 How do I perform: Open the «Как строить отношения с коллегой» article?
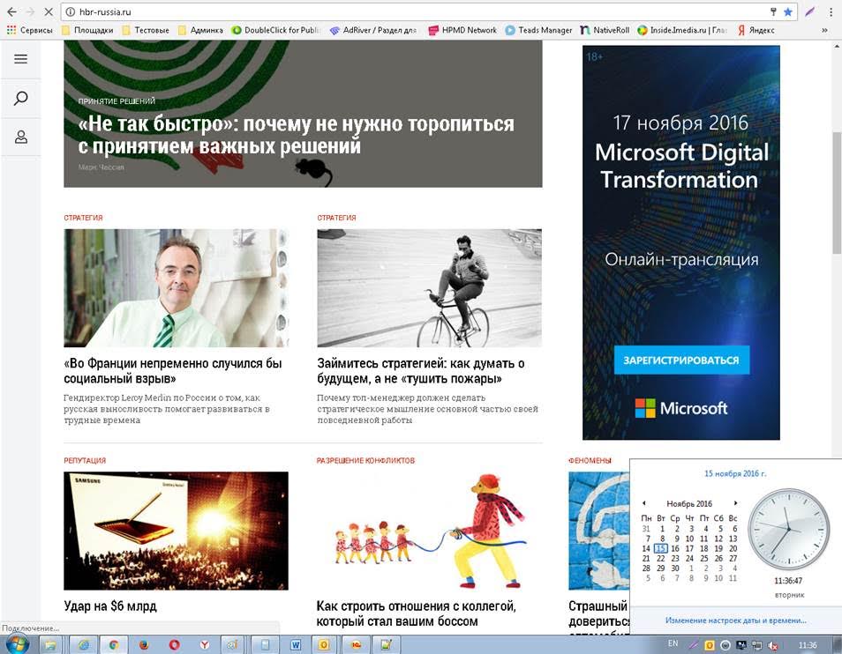click(417, 613)
